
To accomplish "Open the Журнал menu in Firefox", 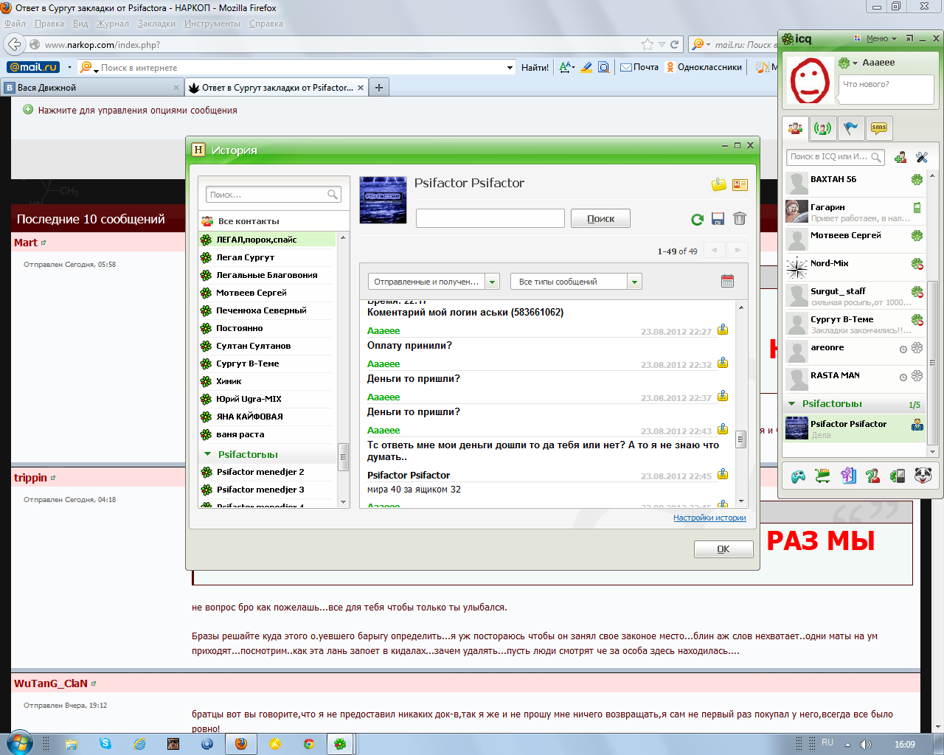I will [113, 24].
